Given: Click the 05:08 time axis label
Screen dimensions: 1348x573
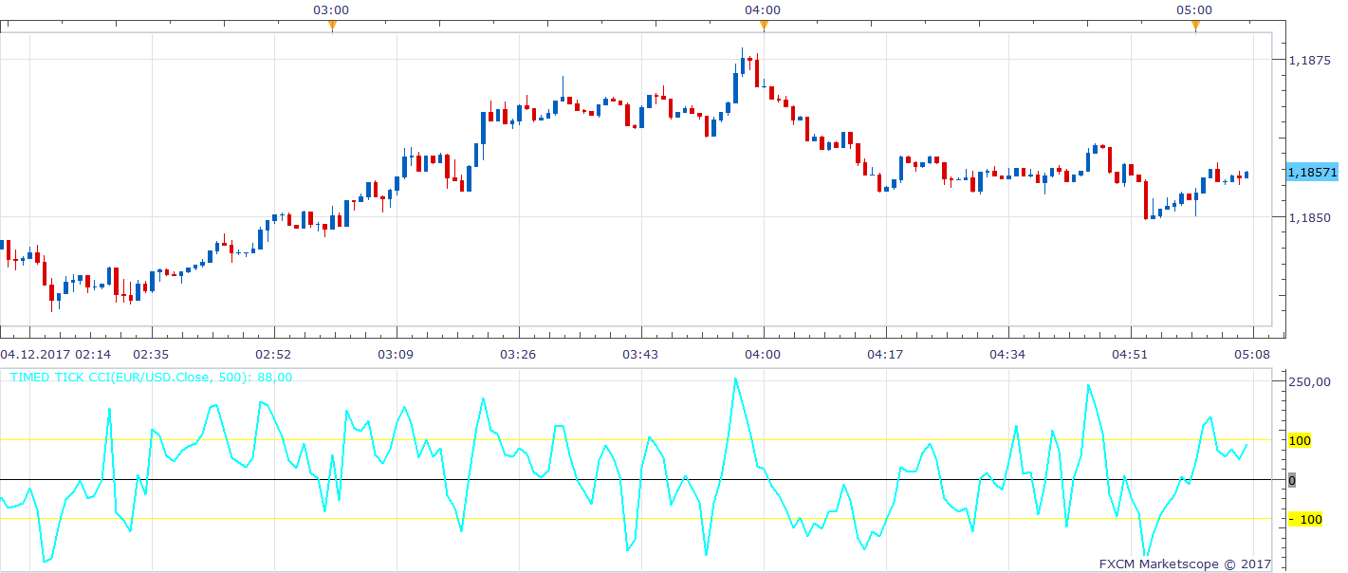Looking at the screenshot, I should click(1252, 354).
